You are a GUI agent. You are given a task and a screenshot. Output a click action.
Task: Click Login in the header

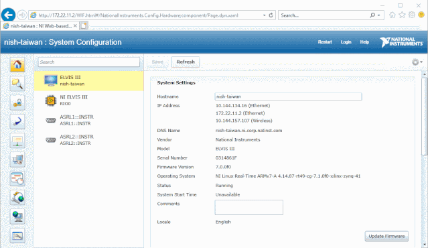click(x=346, y=42)
